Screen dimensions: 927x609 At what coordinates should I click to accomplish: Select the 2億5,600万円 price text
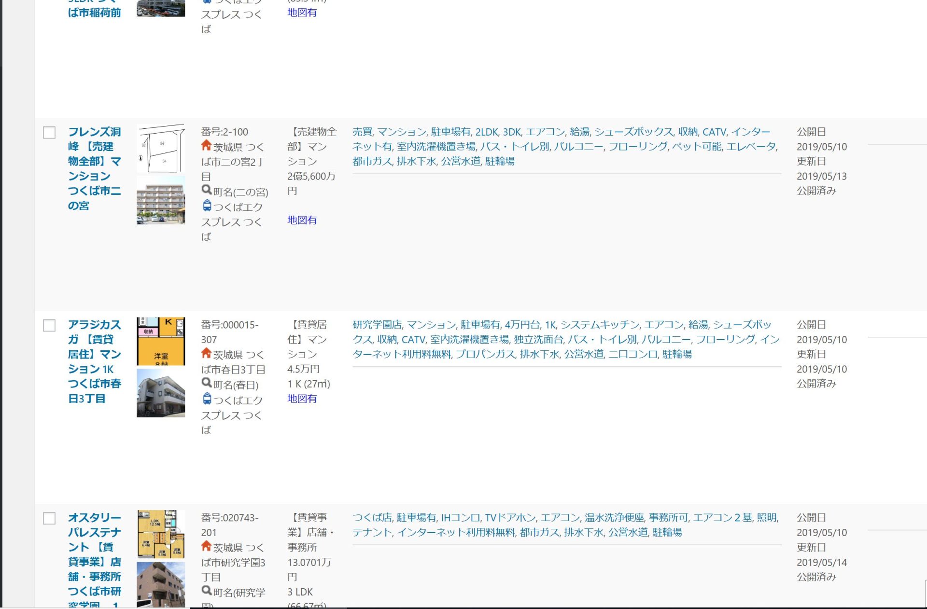point(311,183)
